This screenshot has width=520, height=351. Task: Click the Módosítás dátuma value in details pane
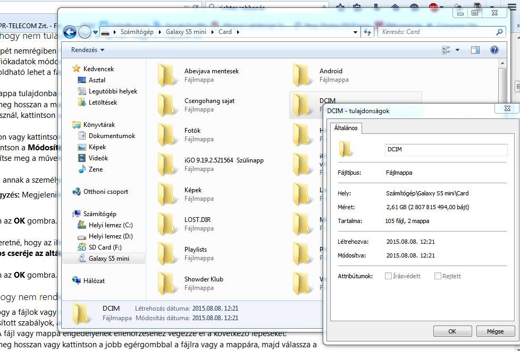(215, 318)
